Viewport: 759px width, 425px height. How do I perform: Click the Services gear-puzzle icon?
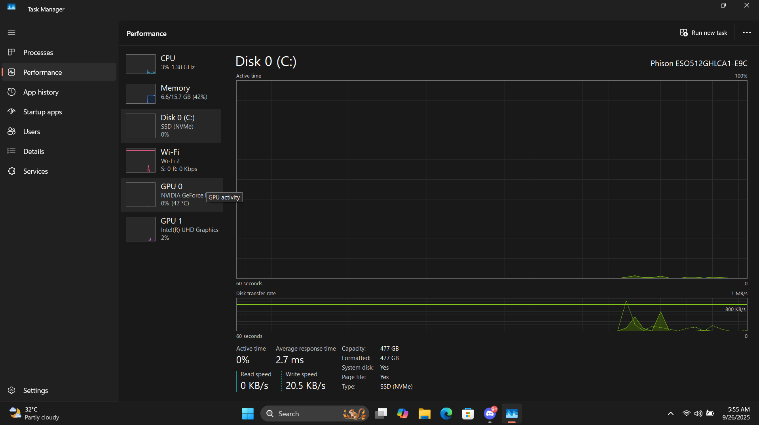11,171
